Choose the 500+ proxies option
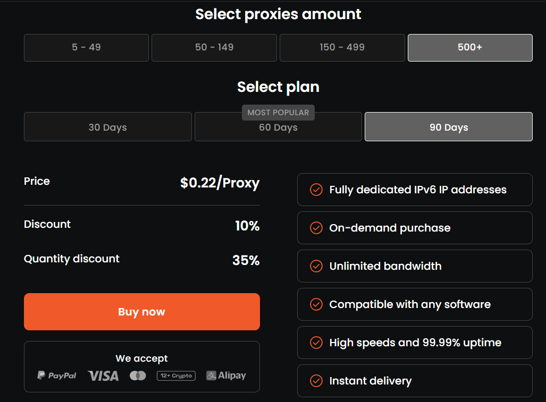Viewport: 546px width, 402px height. coord(470,48)
